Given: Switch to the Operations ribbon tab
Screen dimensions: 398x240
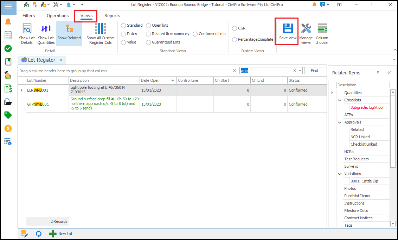Looking at the screenshot, I should tap(58, 16).
